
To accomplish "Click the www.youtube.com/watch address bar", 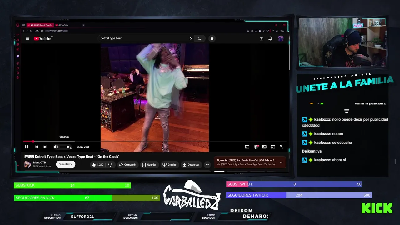I will 56,31.
